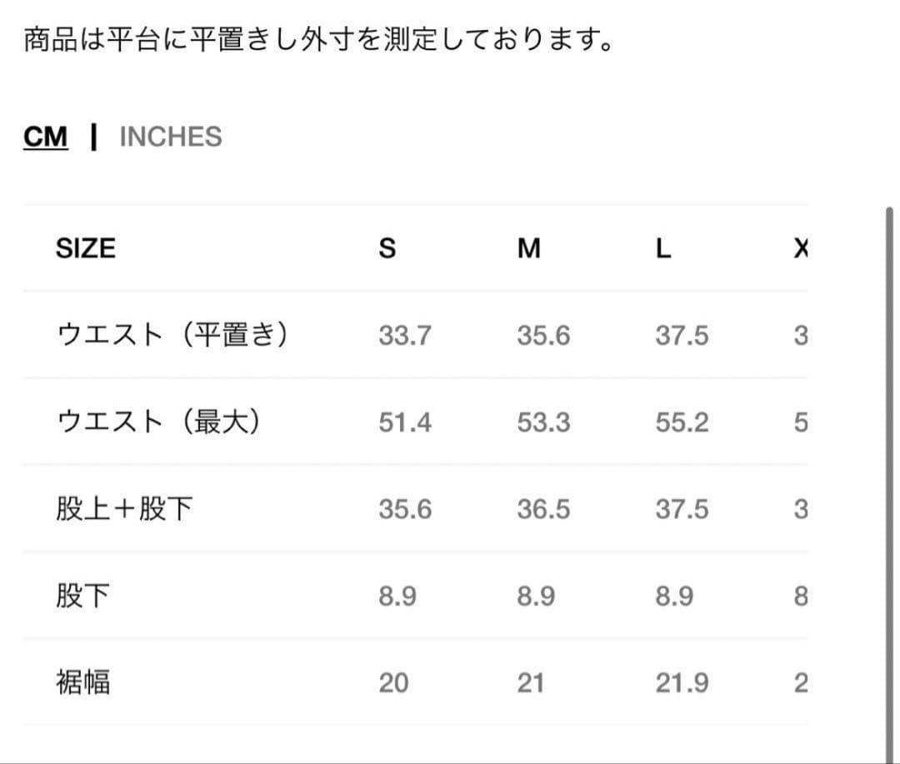Screen dimensions: 900x764
Task: Click the L size column header
Action: [x=662, y=248]
